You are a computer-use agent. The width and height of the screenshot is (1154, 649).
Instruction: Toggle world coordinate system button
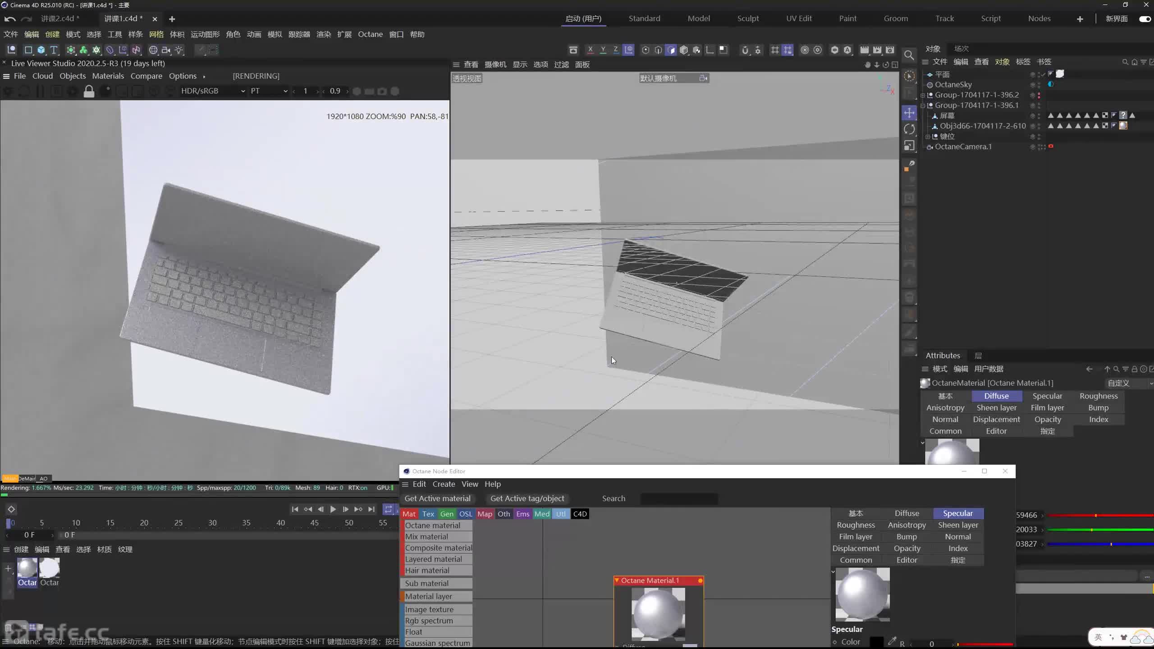click(628, 50)
